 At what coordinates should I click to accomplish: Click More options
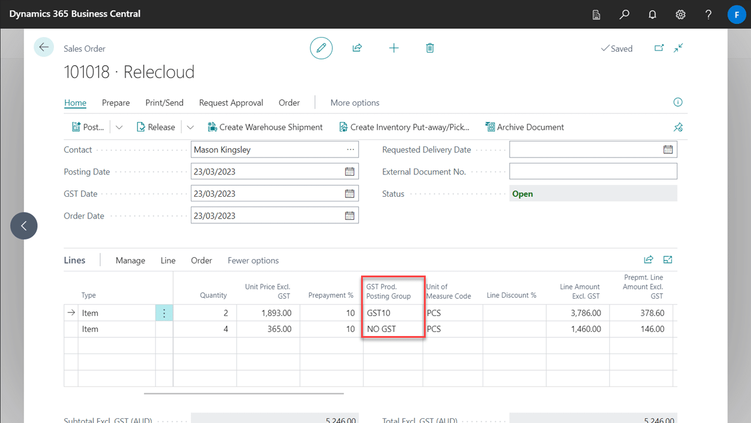[x=355, y=103]
